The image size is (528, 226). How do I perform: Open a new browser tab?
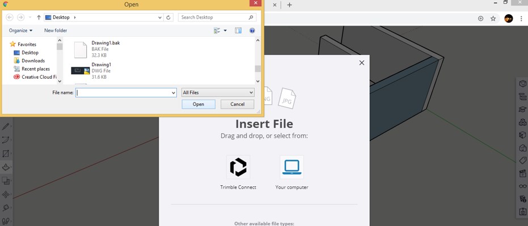coord(289,5)
